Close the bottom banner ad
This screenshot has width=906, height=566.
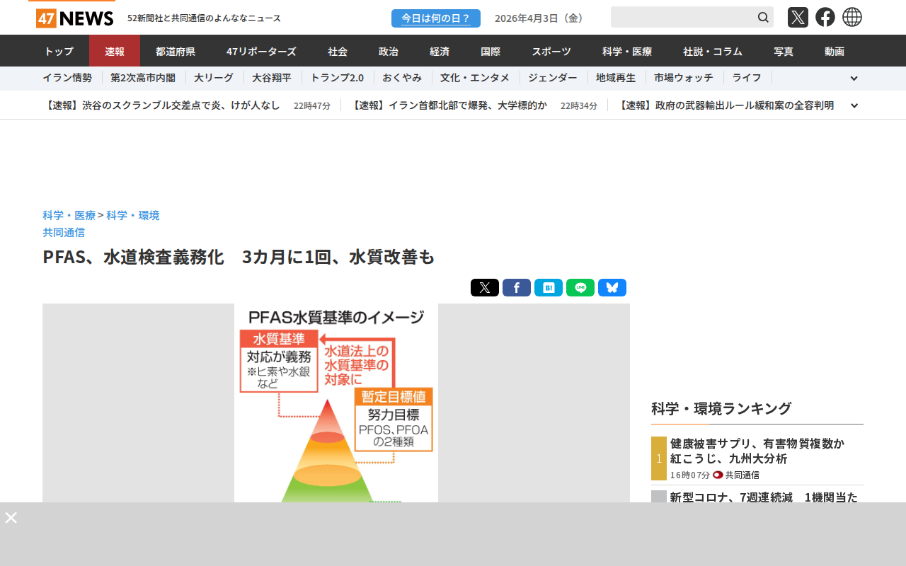[x=11, y=517]
